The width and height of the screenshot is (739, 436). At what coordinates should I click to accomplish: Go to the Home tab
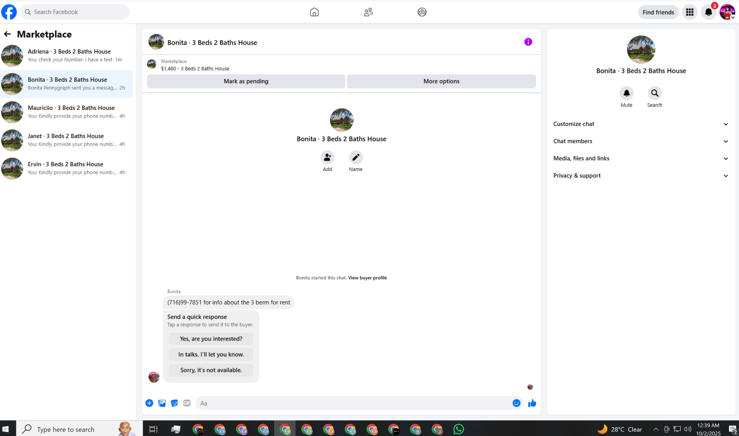click(x=314, y=12)
